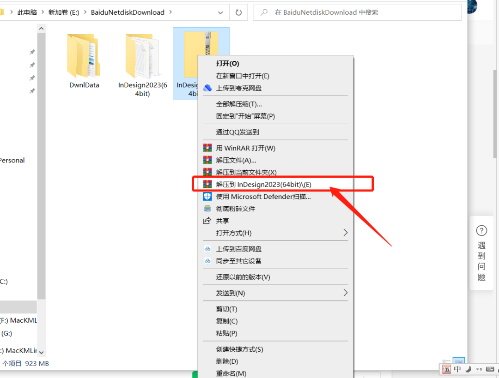The width and height of the screenshot is (499, 378).
Task: Click the refresh icon in the address bar
Action: tap(238, 12)
